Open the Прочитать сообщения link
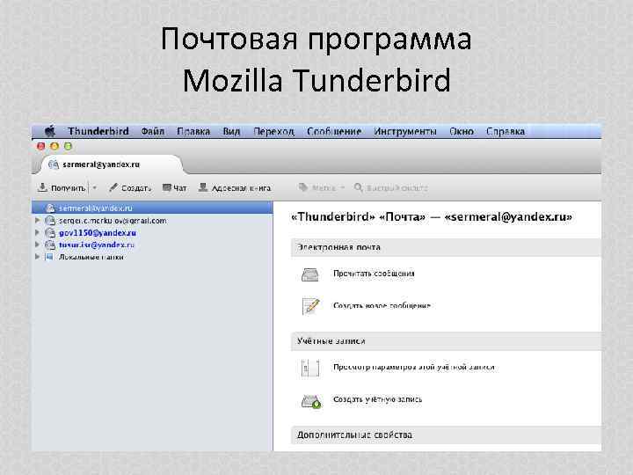 pyautogui.click(x=374, y=274)
